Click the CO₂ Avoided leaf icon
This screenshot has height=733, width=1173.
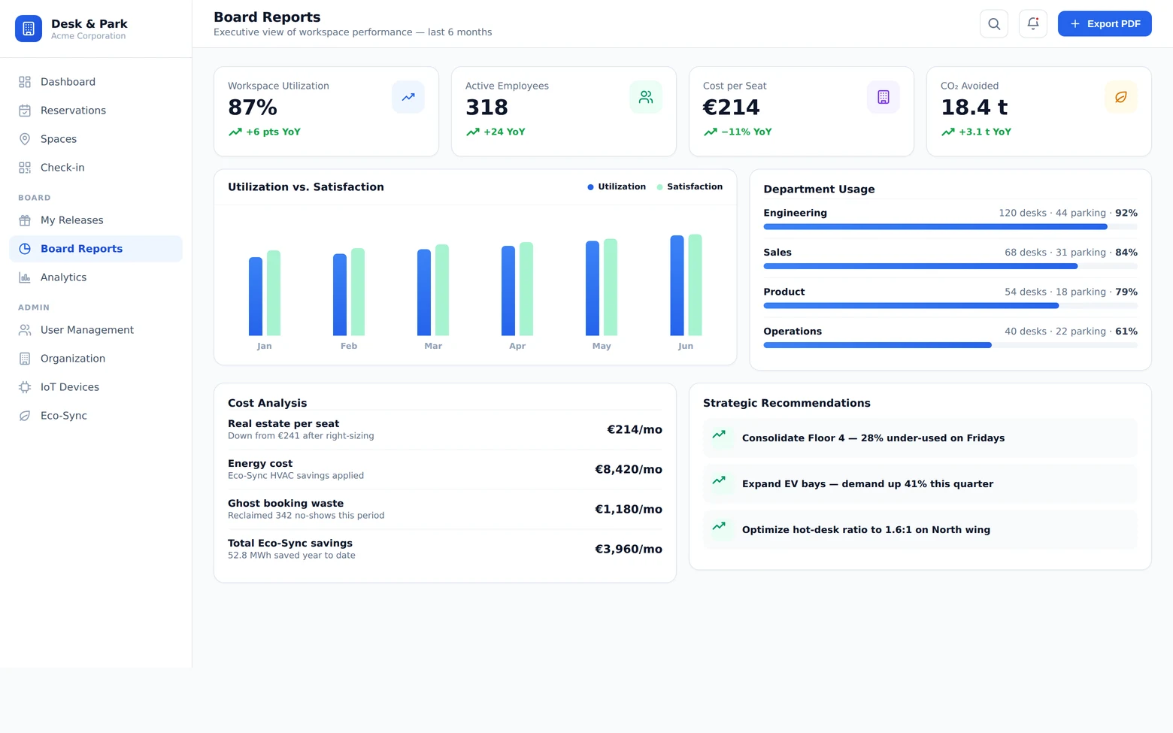1121,97
